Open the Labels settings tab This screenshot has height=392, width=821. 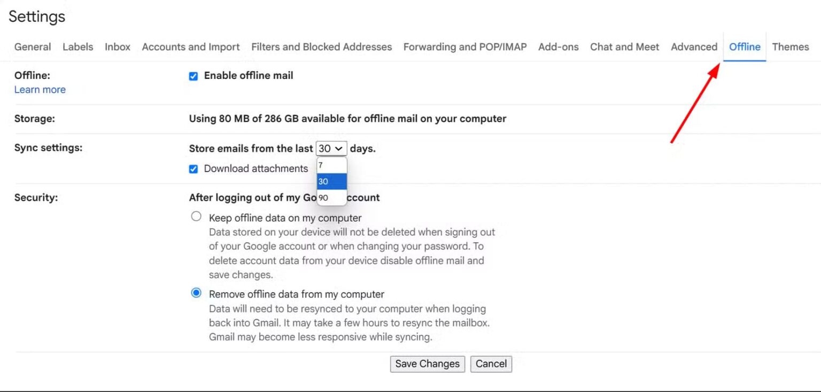tap(78, 47)
